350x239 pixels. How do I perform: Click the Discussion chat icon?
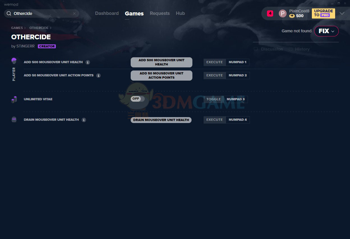pos(256,49)
